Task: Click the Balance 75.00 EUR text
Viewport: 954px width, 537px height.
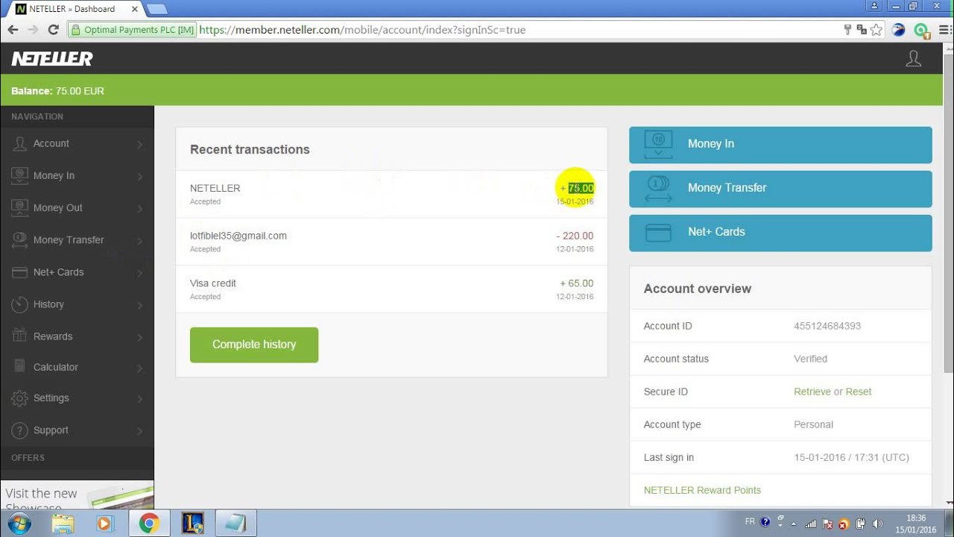Action: pyautogui.click(x=57, y=91)
